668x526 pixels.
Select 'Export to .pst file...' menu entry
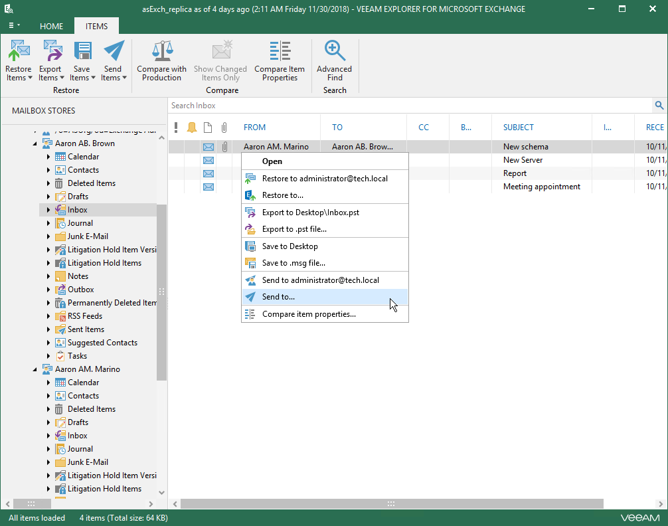coord(293,229)
